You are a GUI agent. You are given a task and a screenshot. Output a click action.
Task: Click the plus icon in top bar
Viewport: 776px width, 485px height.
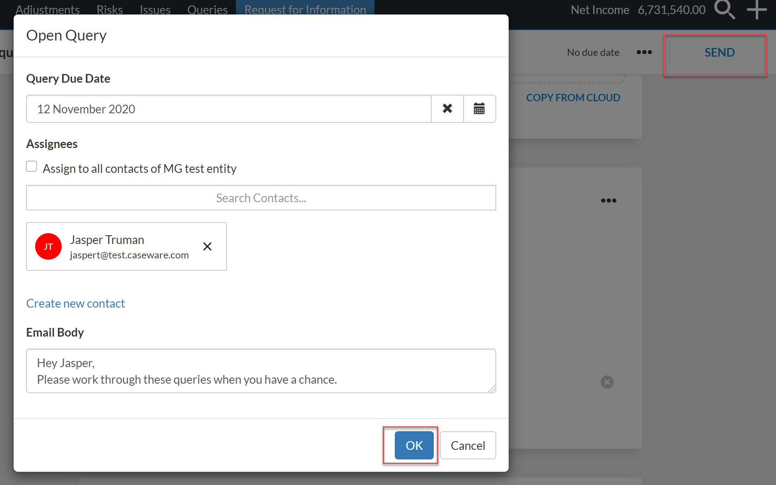757,10
